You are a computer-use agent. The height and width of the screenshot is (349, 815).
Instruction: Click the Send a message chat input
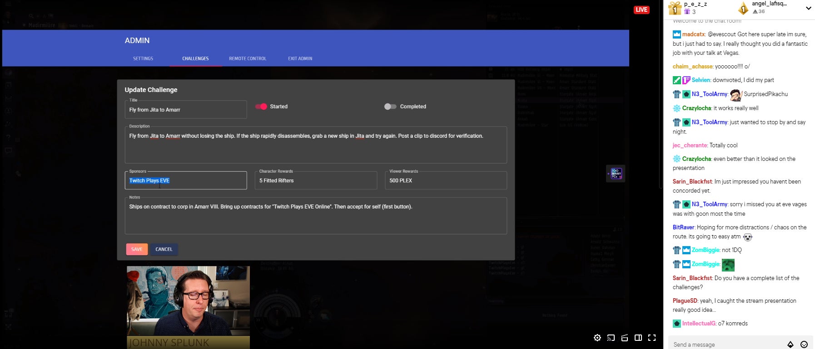tap(727, 344)
